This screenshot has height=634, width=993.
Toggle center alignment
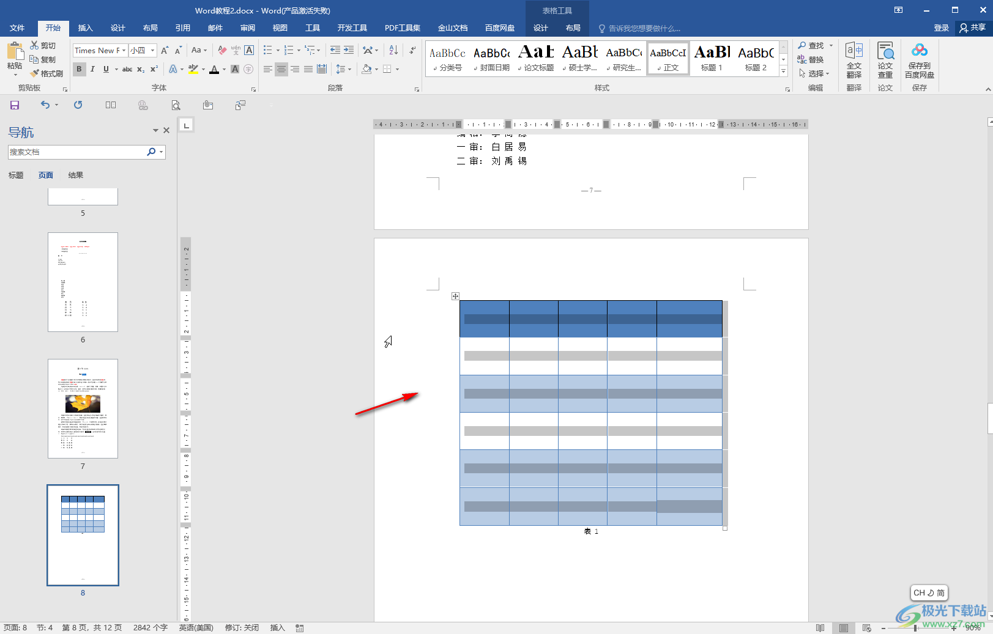point(281,69)
